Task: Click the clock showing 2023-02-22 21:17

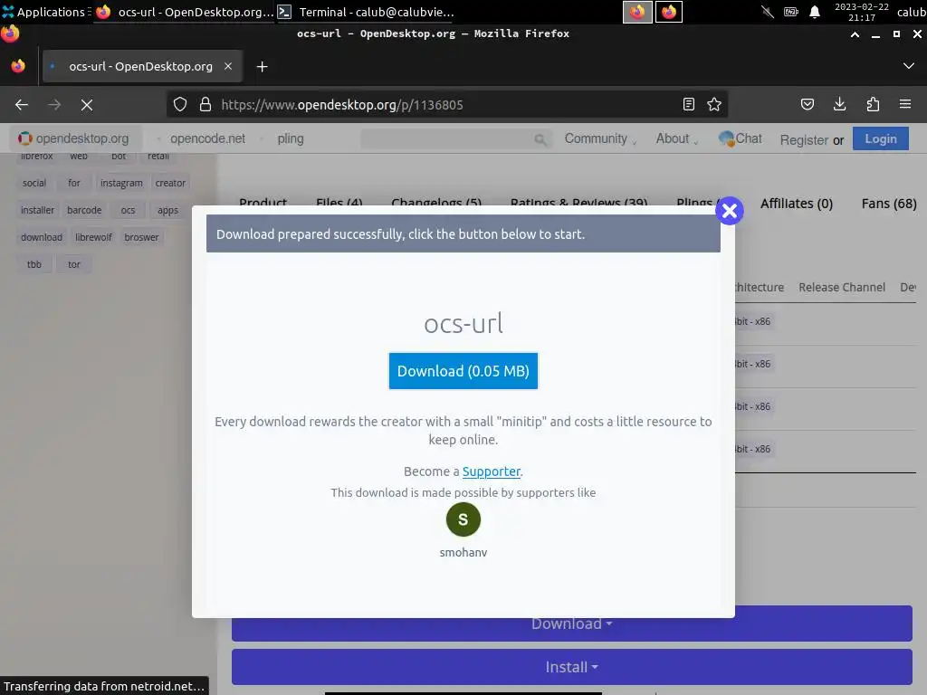Action: [862, 12]
